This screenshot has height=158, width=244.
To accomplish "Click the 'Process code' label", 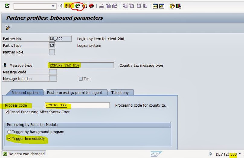I will pos(16,105).
